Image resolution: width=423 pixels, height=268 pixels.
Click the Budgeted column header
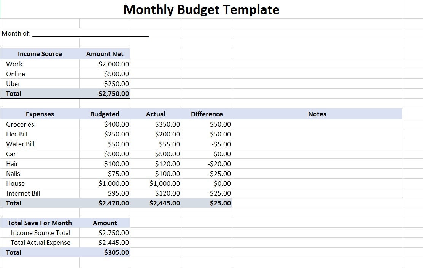(105, 114)
